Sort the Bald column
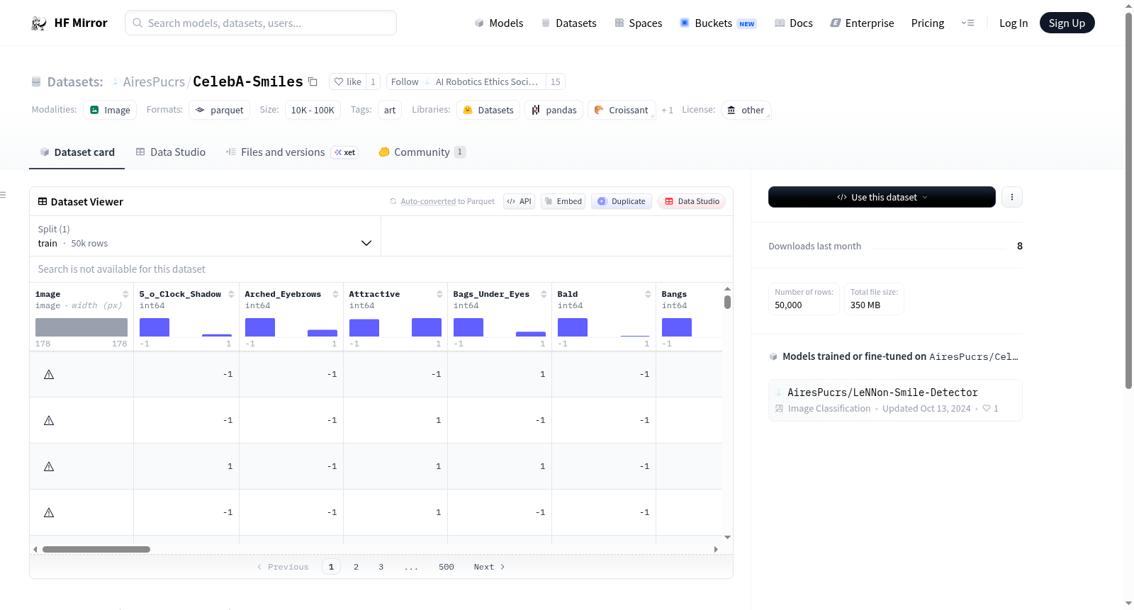 tap(648, 294)
